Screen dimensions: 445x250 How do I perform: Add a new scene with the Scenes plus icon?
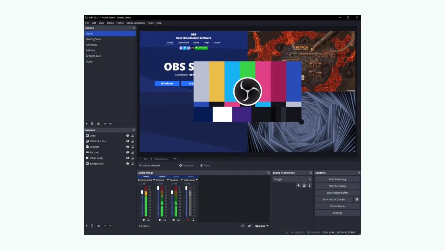click(87, 124)
